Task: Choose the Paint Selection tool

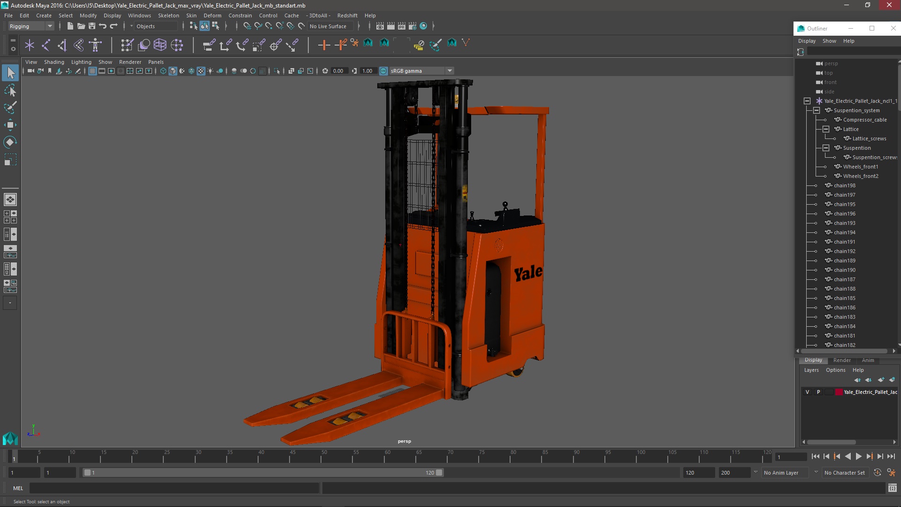Action: point(10,108)
